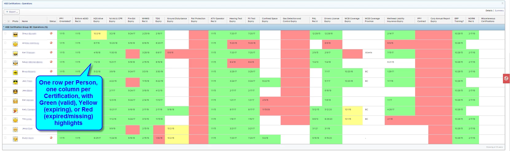This screenshot has height=151, width=510.
Task: Click Shaun's sunglasses avatar photo
Action: (x=15, y=35)
